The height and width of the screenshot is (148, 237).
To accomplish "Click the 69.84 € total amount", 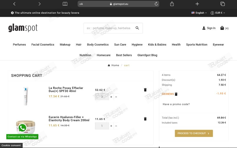I will click(222, 118).
